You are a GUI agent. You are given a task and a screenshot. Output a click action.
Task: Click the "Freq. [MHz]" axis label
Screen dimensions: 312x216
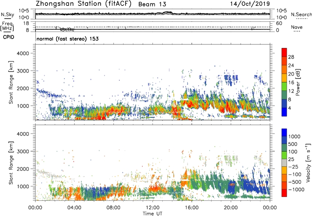click(x=7, y=26)
